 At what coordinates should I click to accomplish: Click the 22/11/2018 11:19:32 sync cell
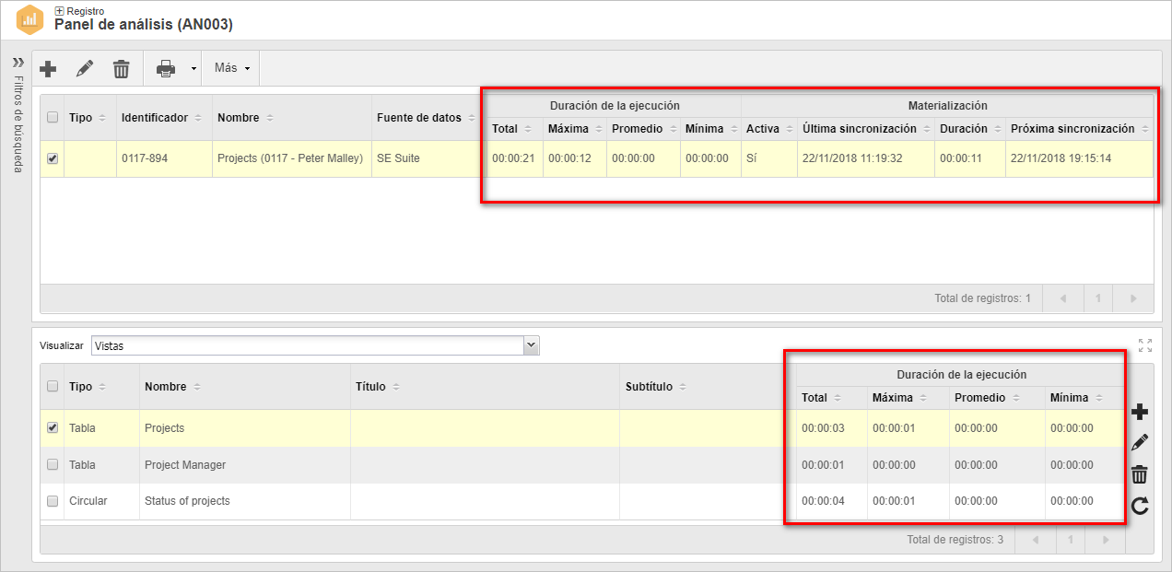pos(865,158)
